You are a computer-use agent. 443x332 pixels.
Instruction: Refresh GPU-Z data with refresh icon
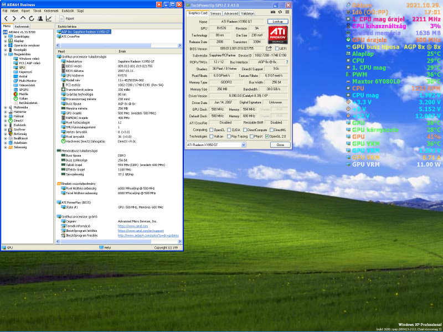click(x=280, y=12)
